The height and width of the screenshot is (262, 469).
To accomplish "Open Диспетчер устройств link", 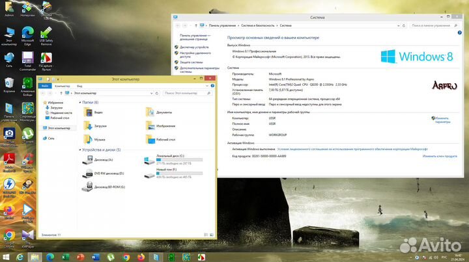I will click(193, 47).
